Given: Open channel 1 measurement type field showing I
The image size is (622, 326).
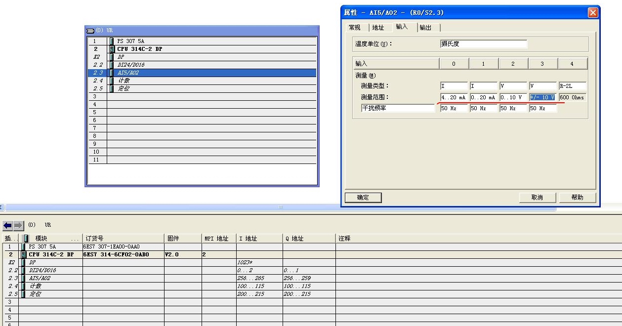Looking at the screenshot, I should [x=484, y=86].
